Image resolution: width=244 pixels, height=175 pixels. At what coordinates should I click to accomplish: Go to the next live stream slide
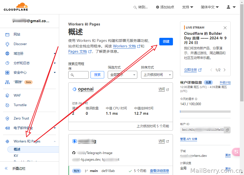(225, 70)
